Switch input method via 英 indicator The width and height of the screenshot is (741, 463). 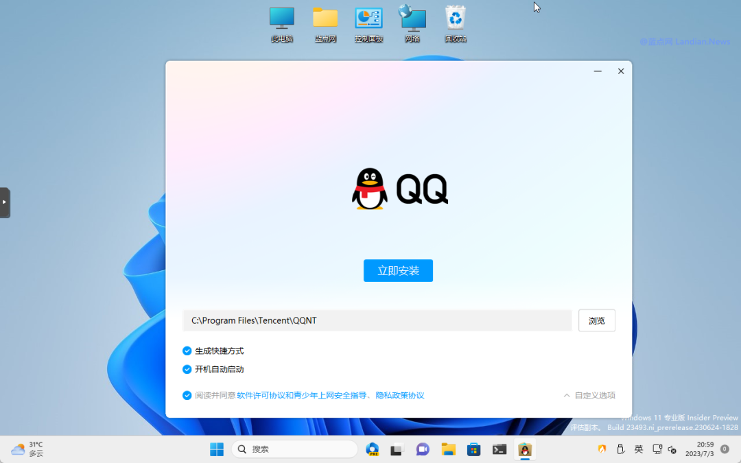pos(639,449)
